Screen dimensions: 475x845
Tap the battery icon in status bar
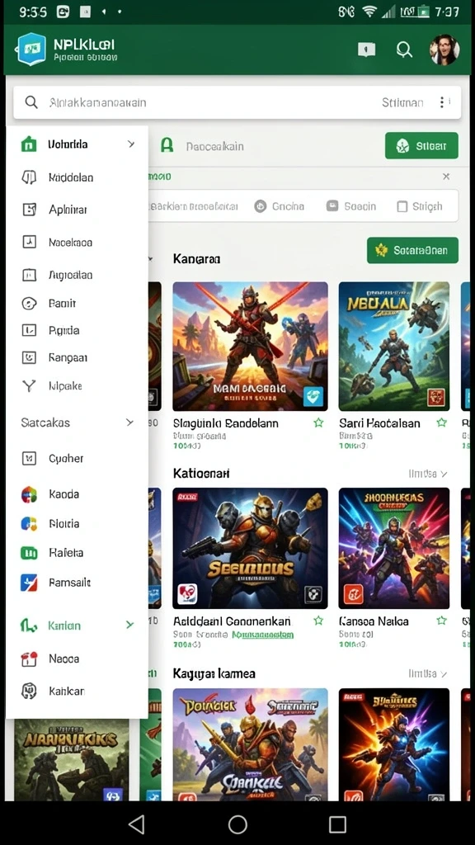(423, 12)
